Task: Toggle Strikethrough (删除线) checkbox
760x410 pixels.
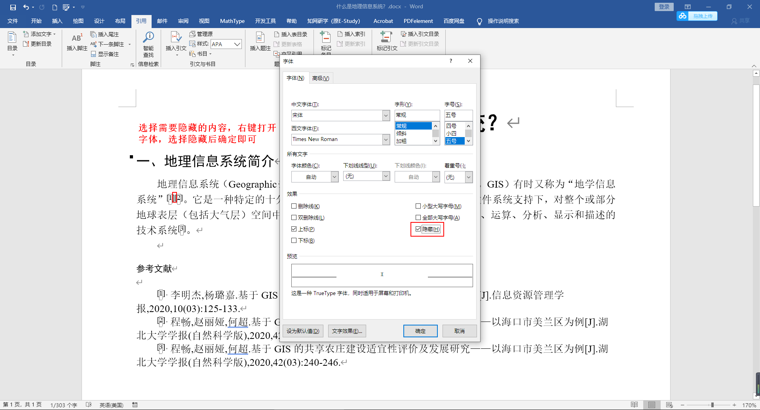Action: coord(294,206)
